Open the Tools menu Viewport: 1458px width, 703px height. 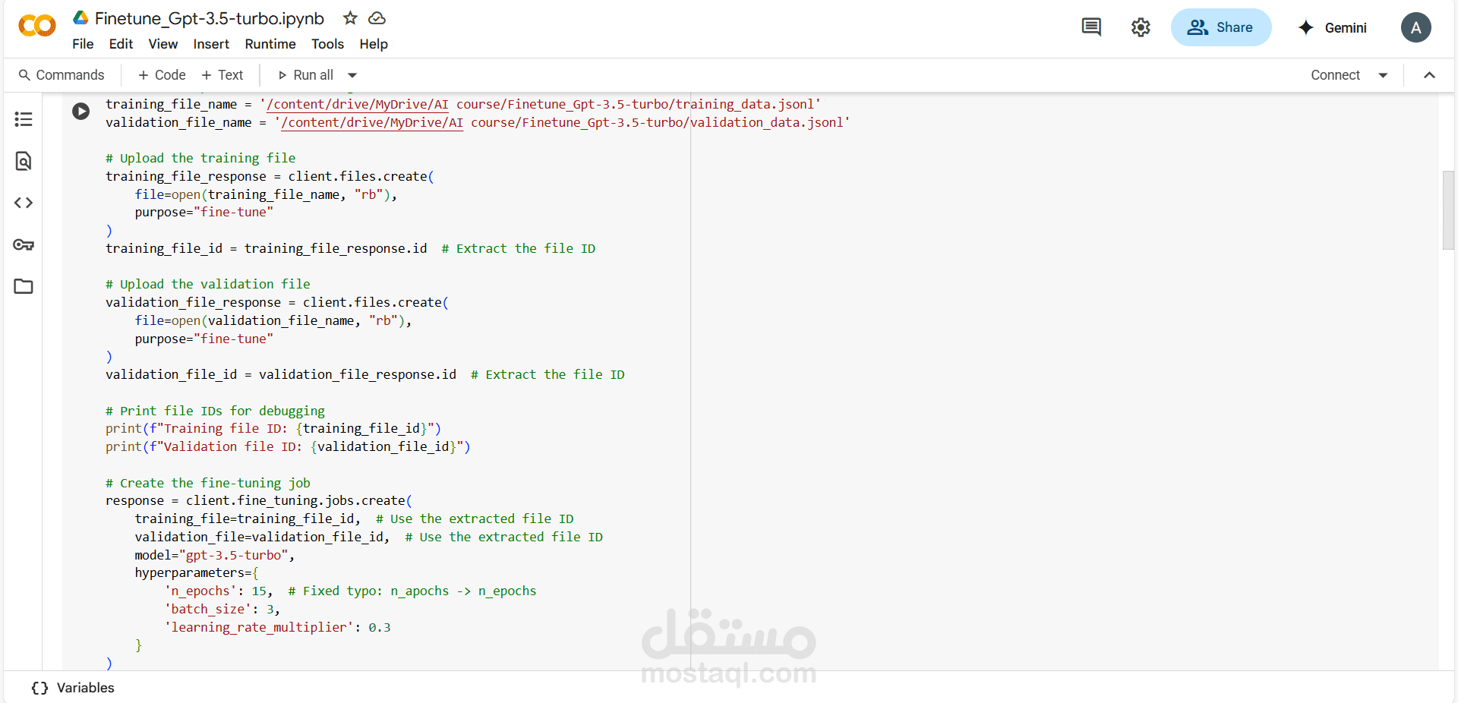pos(327,44)
